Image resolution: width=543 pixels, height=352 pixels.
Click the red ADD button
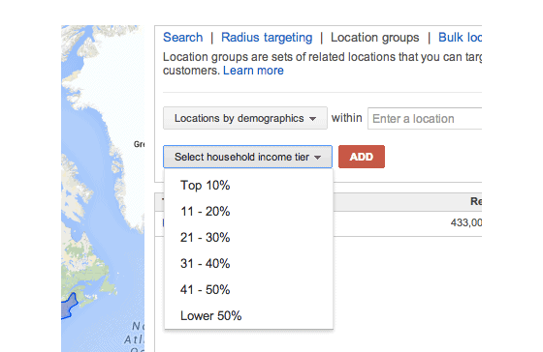361,157
